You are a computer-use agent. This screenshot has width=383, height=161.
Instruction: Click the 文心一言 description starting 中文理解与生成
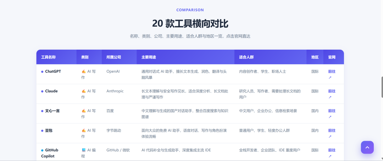185,114
